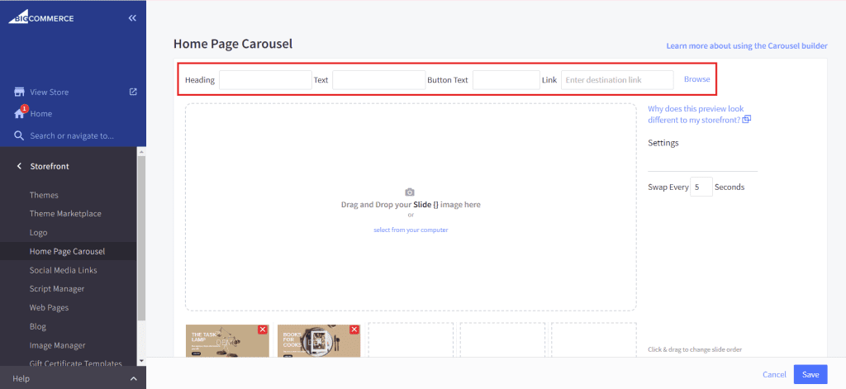Select Home Page Carousel in the sidebar
The width and height of the screenshot is (846, 389).
(67, 251)
